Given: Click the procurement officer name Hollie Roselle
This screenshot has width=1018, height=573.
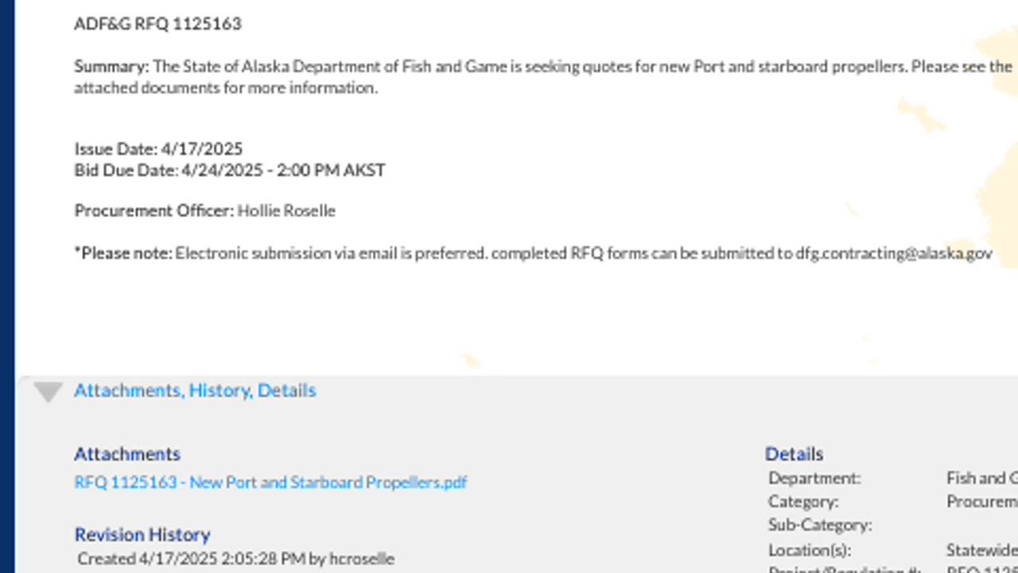Looking at the screenshot, I should click(x=286, y=211).
